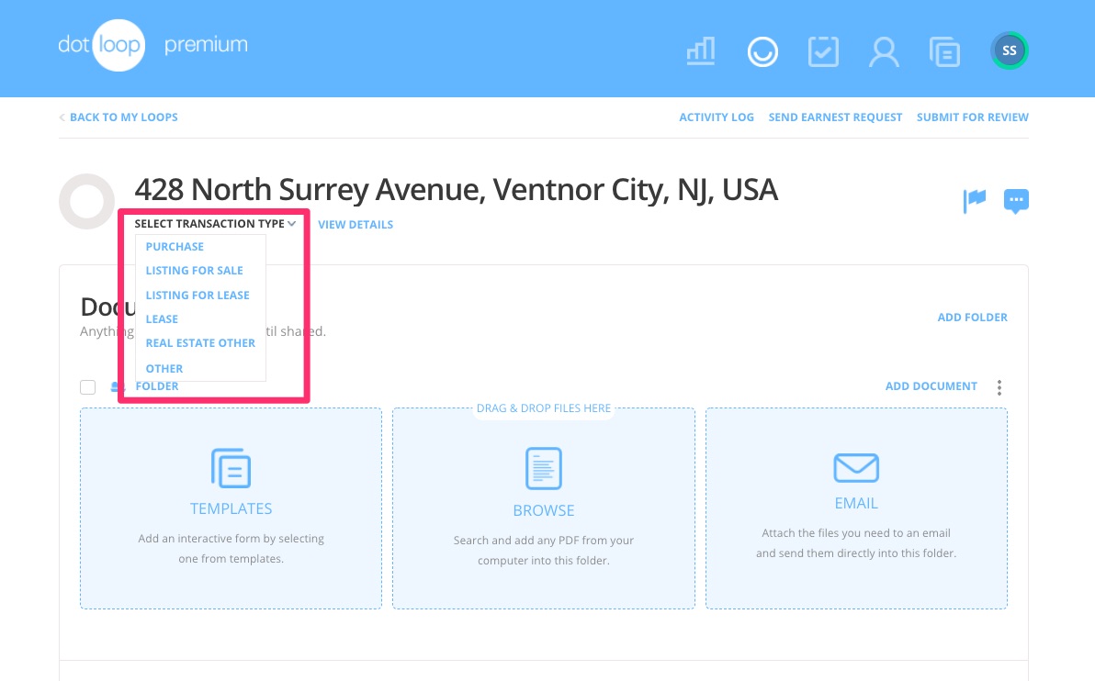Image resolution: width=1095 pixels, height=681 pixels.
Task: Open the Activity Log
Action: [x=716, y=117]
